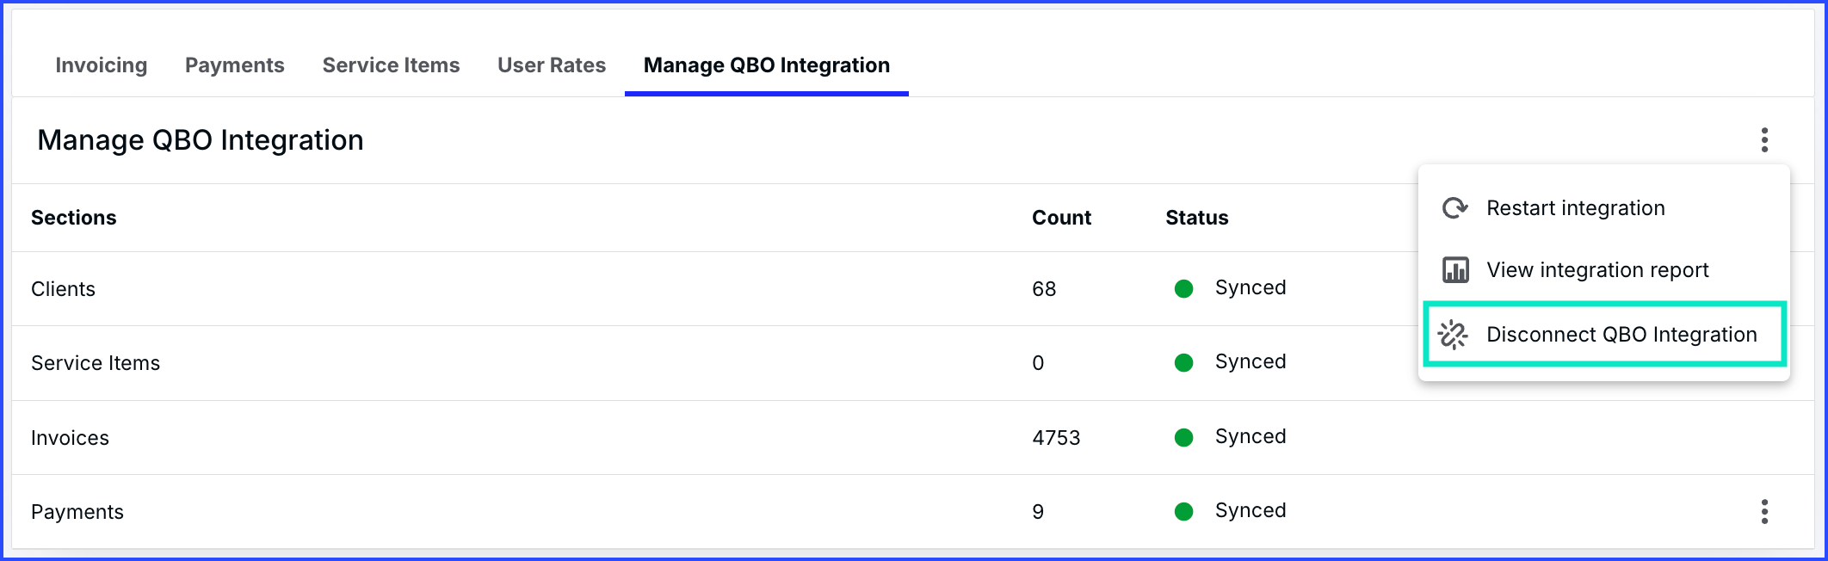Go to the User Rates tab
Viewport: 1828px width, 561px height.
552,65
